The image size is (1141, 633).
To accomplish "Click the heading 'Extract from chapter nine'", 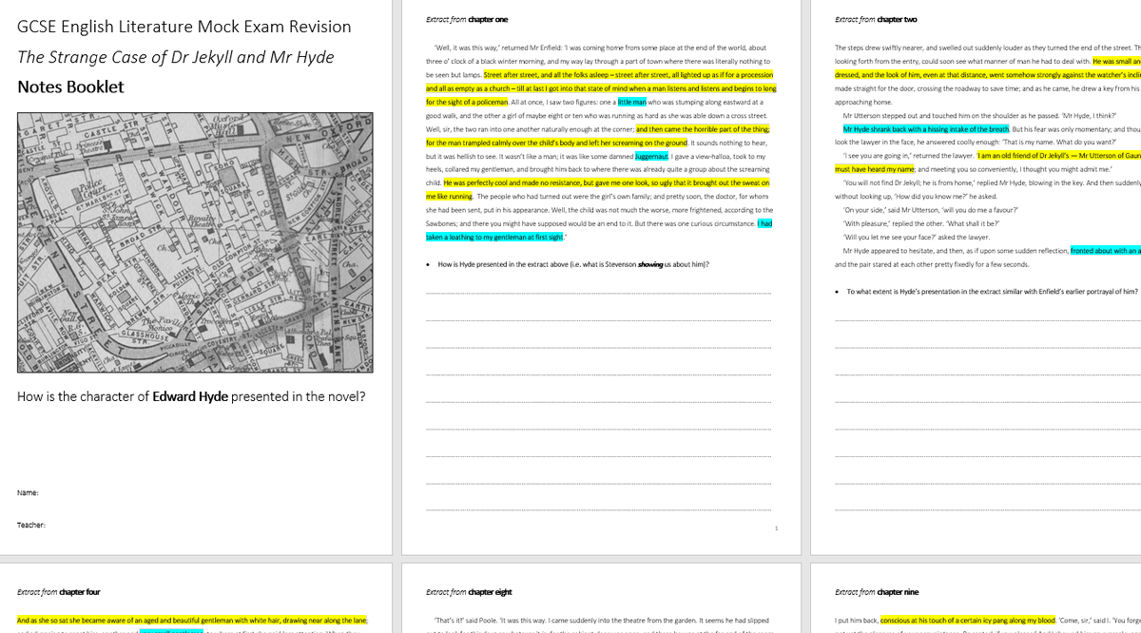I will pyautogui.click(x=877, y=592).
